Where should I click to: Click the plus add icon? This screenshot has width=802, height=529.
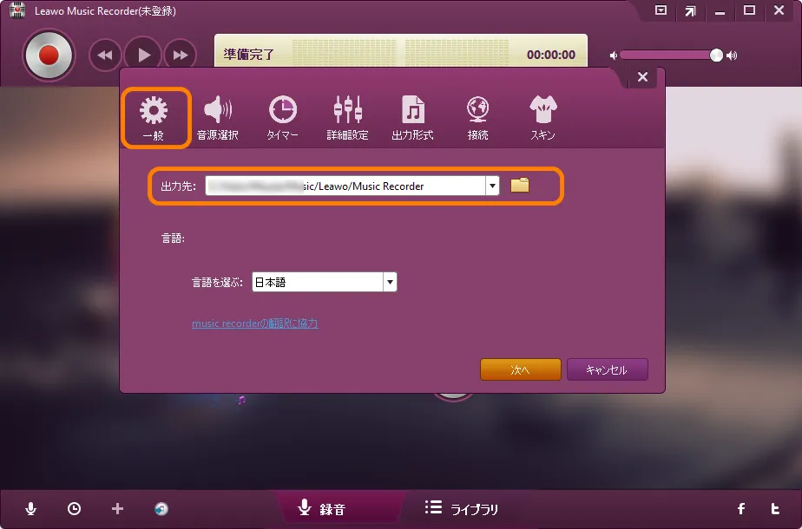pos(117,508)
